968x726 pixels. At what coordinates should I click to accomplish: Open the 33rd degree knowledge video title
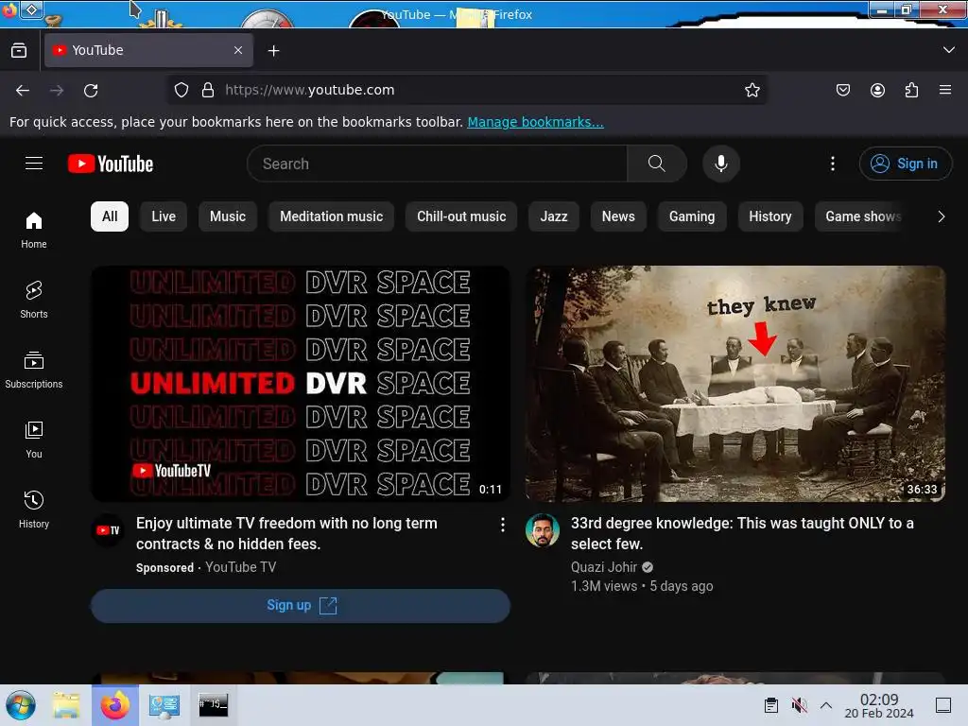coord(742,533)
